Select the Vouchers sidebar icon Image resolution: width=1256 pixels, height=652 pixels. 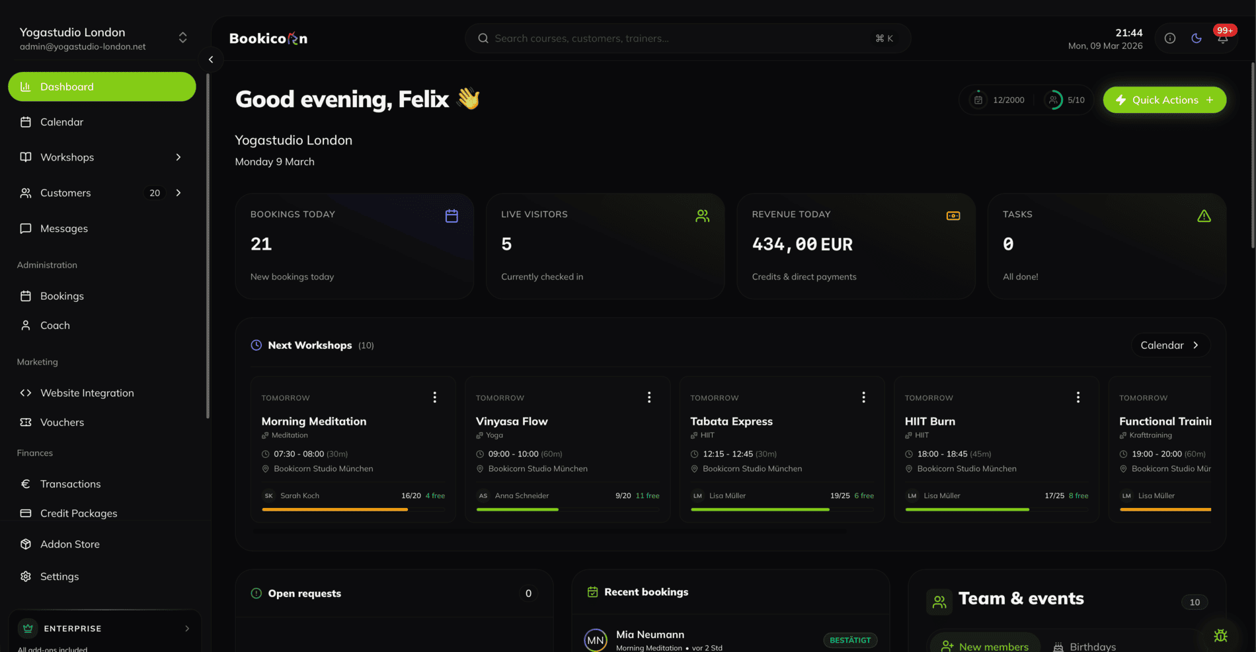(25, 422)
